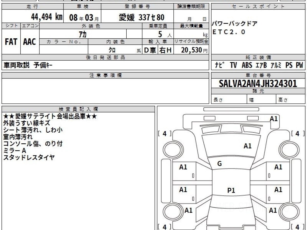The height and width of the screenshot is (230, 307).
Task: Click the 内装色 header
Action: (x=115, y=42)
